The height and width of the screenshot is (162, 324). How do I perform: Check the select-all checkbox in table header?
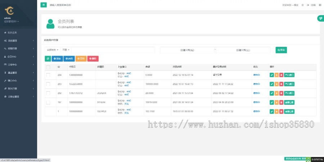click(48, 67)
